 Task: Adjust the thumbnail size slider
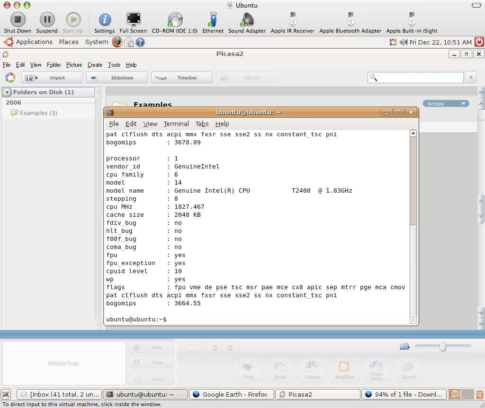click(443, 346)
